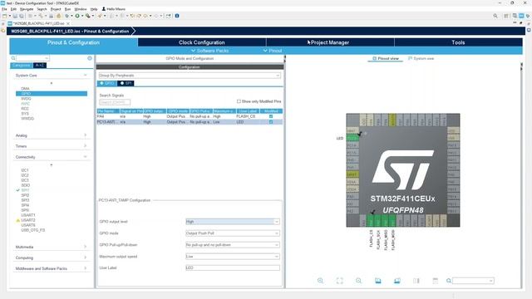Click gear icon in the categories search row

(x=90, y=58)
